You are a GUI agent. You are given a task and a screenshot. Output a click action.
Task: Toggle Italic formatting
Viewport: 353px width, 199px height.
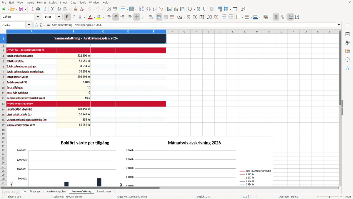[x=74, y=17]
